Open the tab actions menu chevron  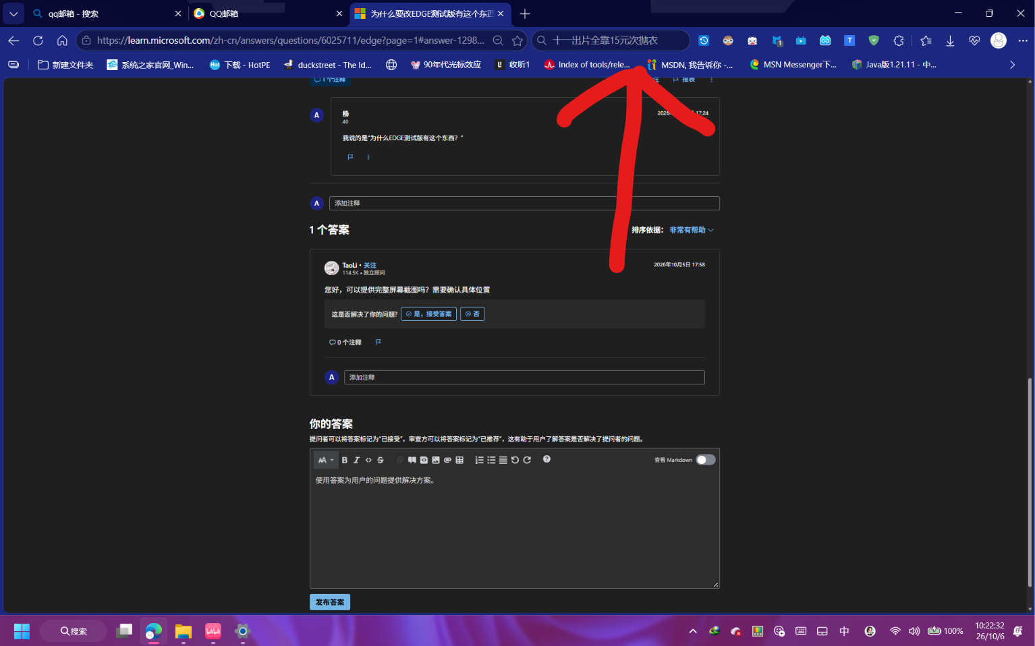point(13,13)
